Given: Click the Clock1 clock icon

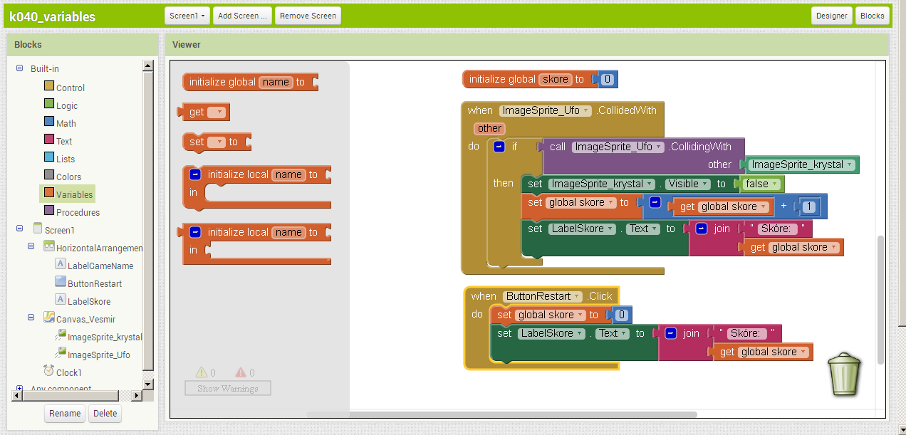Looking at the screenshot, I should [x=49, y=371].
